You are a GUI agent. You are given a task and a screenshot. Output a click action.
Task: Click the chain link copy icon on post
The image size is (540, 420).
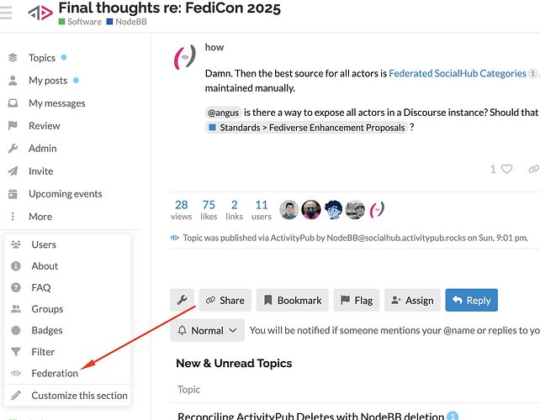click(x=533, y=169)
